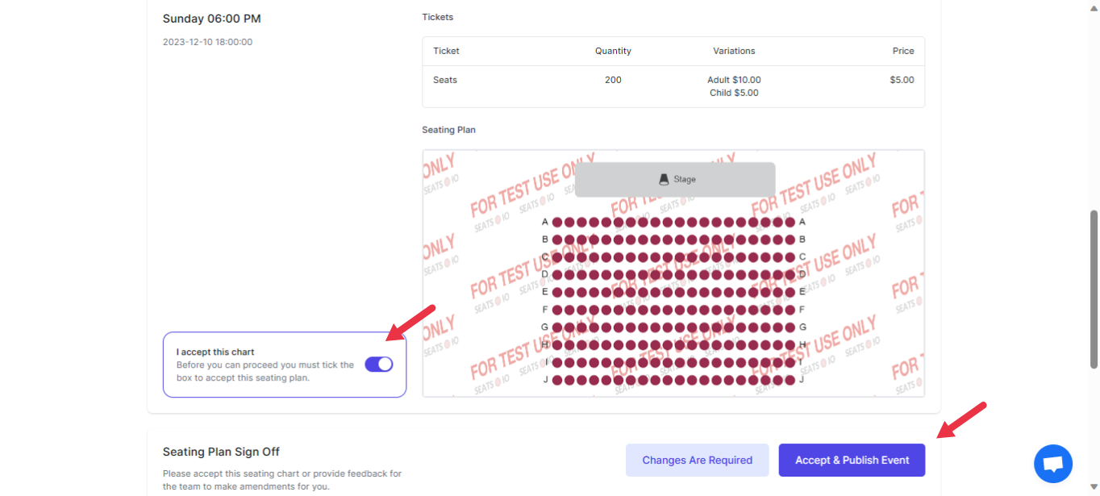Select the last seat in row J

790,380
